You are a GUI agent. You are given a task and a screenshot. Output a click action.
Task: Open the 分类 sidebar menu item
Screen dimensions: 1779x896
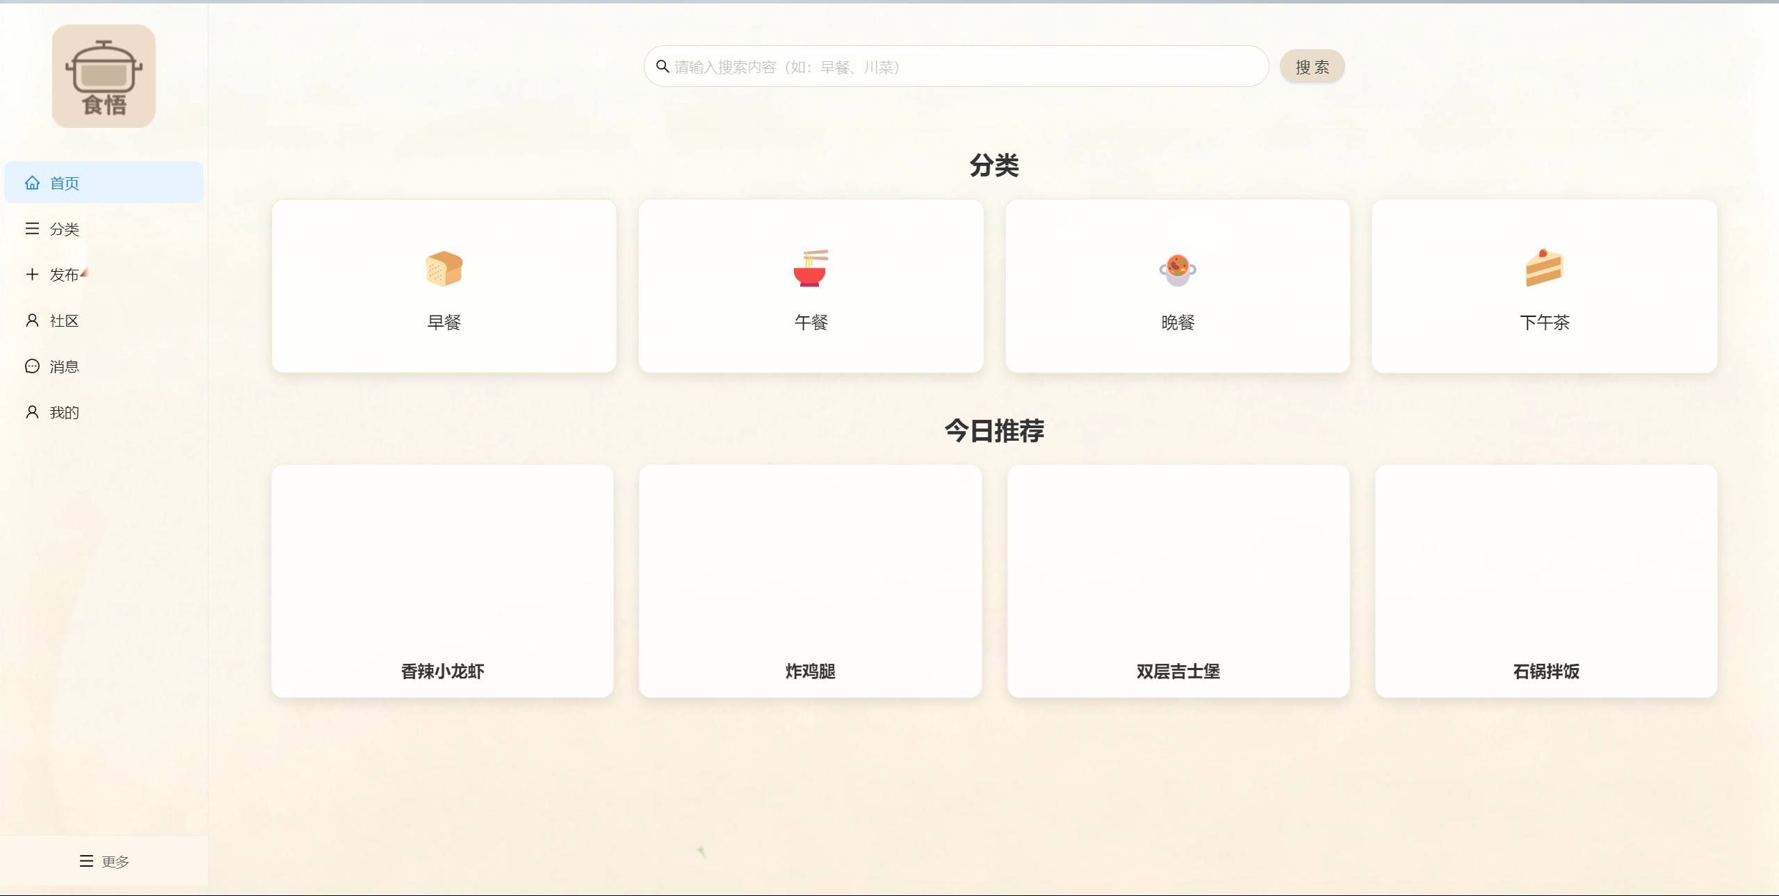64,229
